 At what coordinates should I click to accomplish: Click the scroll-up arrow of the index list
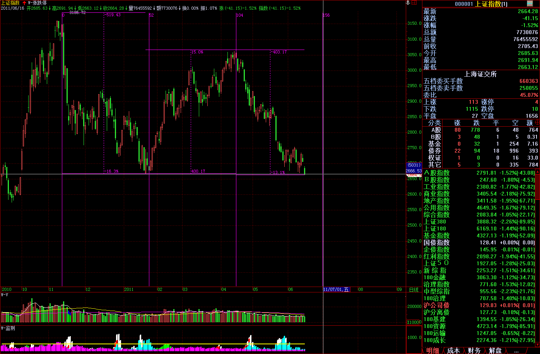tap(537, 171)
